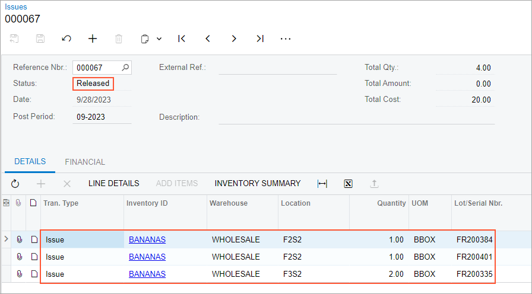532x294 pixels.
Task: Navigate to the next record
Action: (234, 39)
